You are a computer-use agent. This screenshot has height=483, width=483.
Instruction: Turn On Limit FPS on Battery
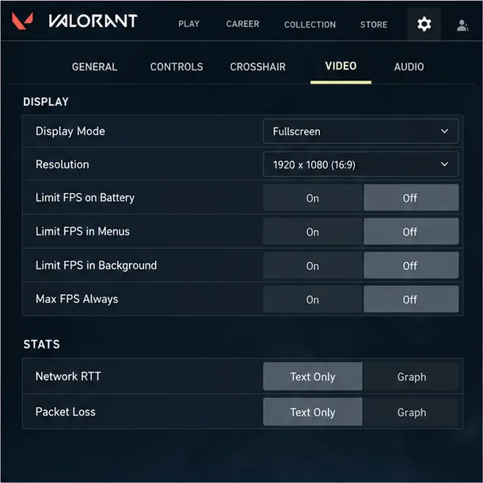313,198
